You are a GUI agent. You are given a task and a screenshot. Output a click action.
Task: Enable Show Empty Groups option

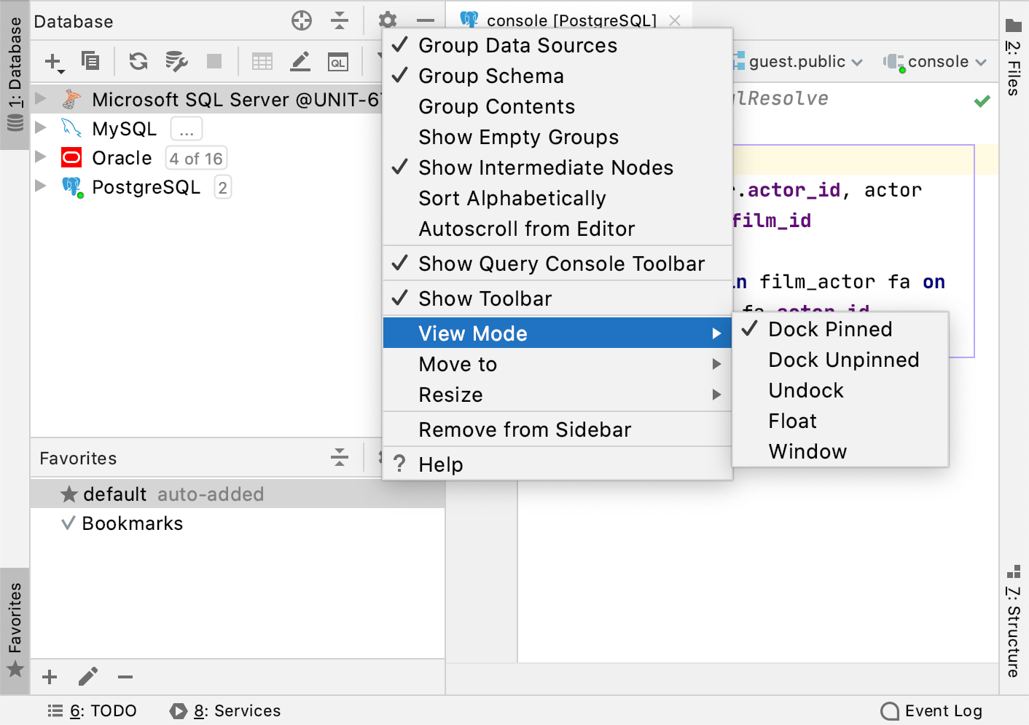(557, 137)
